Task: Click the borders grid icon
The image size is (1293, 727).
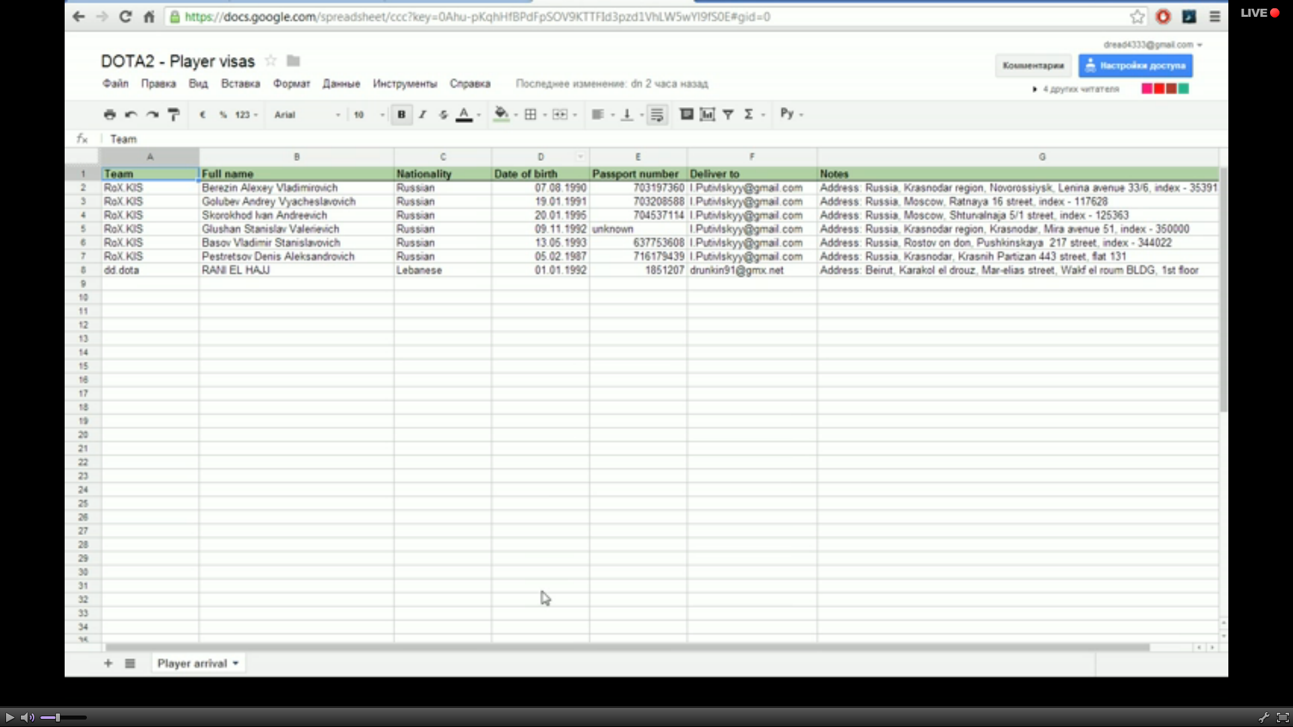Action: click(531, 114)
